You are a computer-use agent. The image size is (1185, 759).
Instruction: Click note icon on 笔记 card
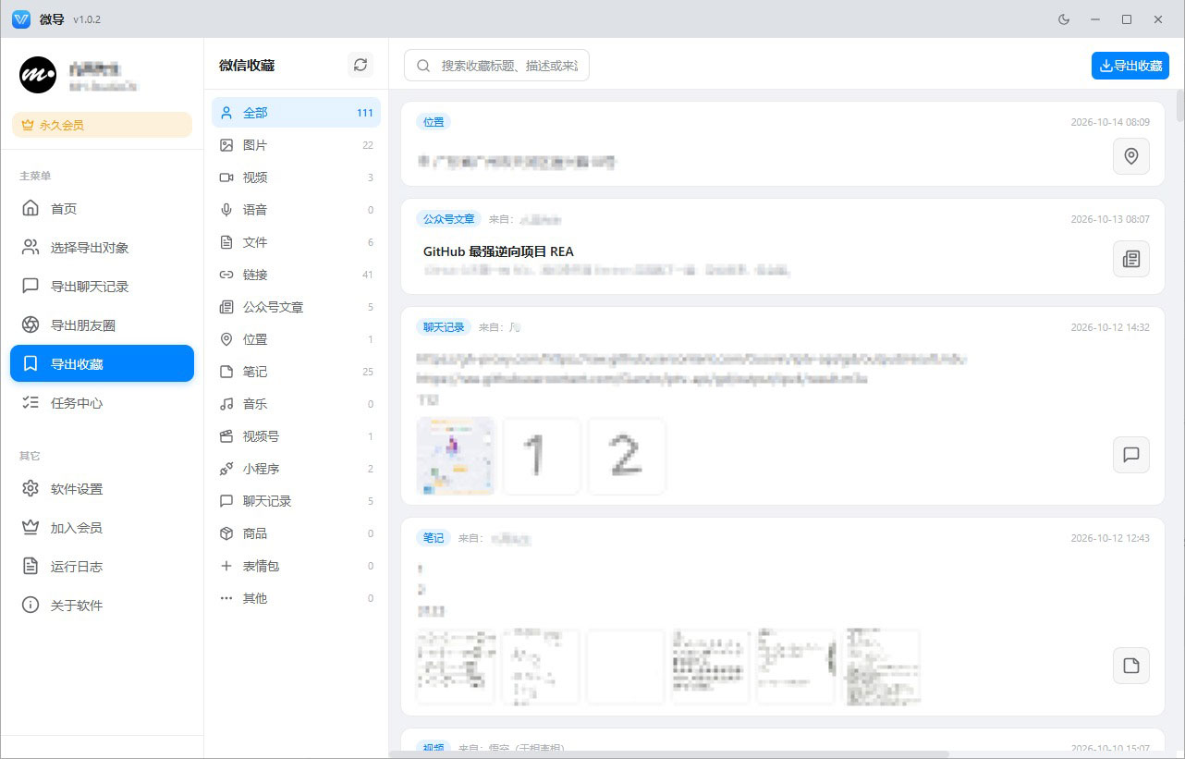click(1131, 665)
